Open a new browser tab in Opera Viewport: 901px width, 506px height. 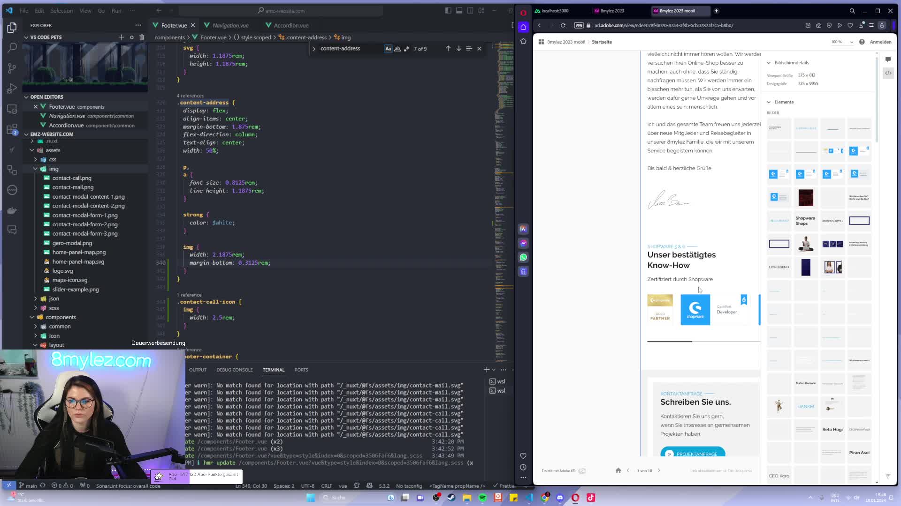[716, 11]
